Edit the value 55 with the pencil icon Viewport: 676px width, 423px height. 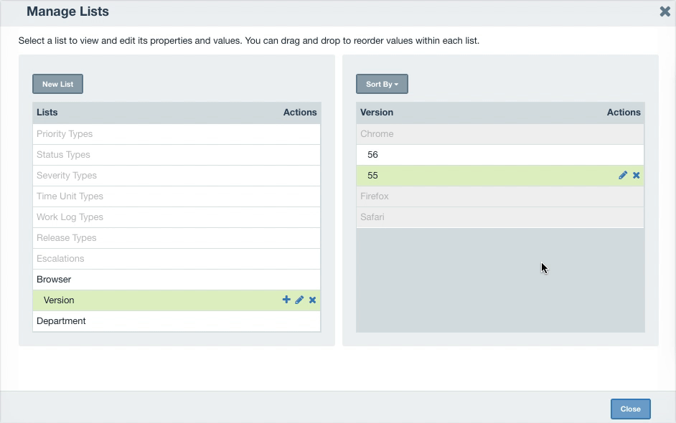623,175
